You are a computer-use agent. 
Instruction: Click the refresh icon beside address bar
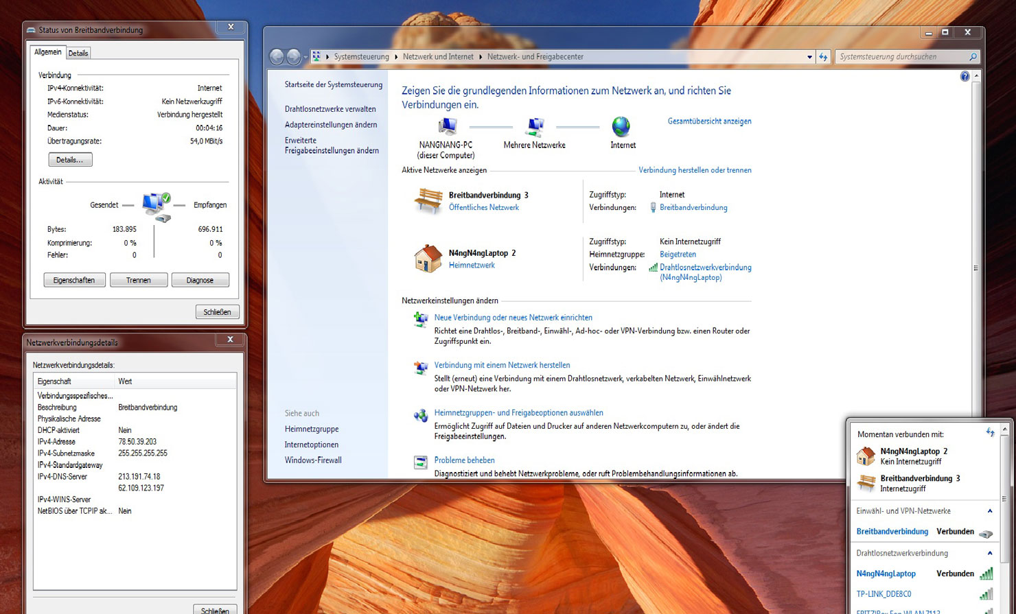point(823,57)
